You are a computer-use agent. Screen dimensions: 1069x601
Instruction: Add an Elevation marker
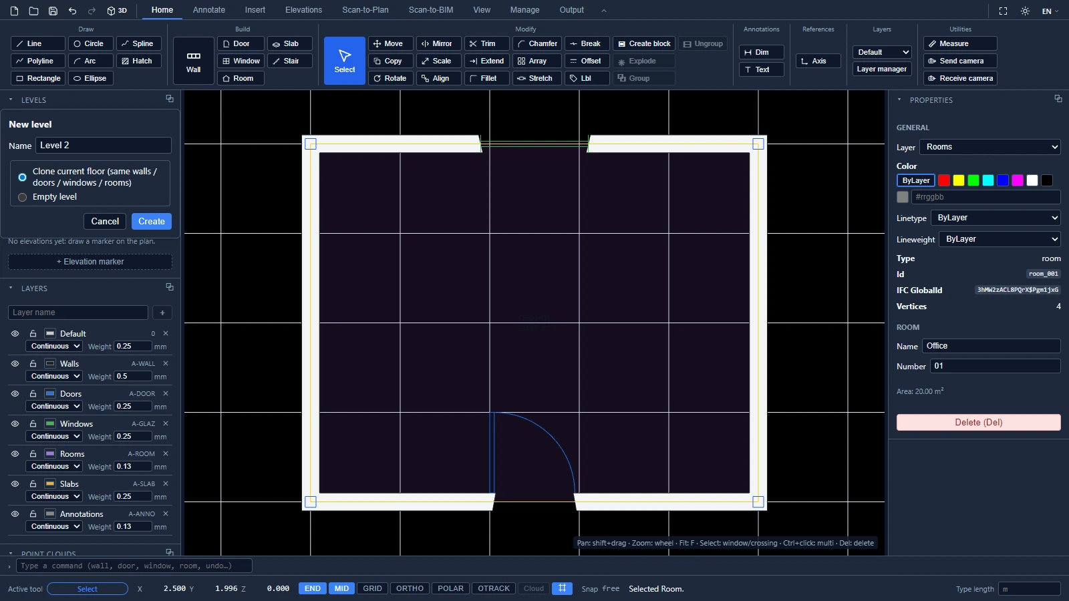click(x=90, y=262)
